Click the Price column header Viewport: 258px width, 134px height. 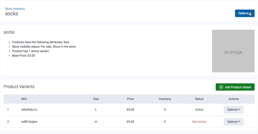130,99
